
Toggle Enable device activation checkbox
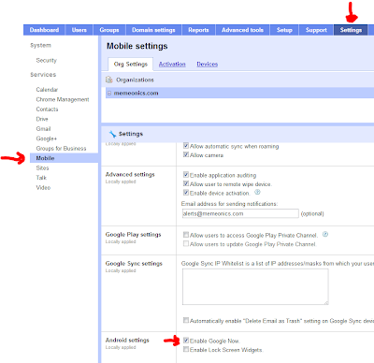pyautogui.click(x=186, y=193)
